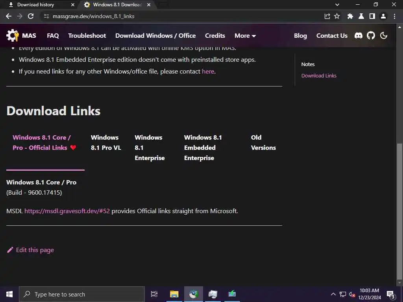403x302 pixels.
Task: Go back with browser back arrow
Action: 9,16
